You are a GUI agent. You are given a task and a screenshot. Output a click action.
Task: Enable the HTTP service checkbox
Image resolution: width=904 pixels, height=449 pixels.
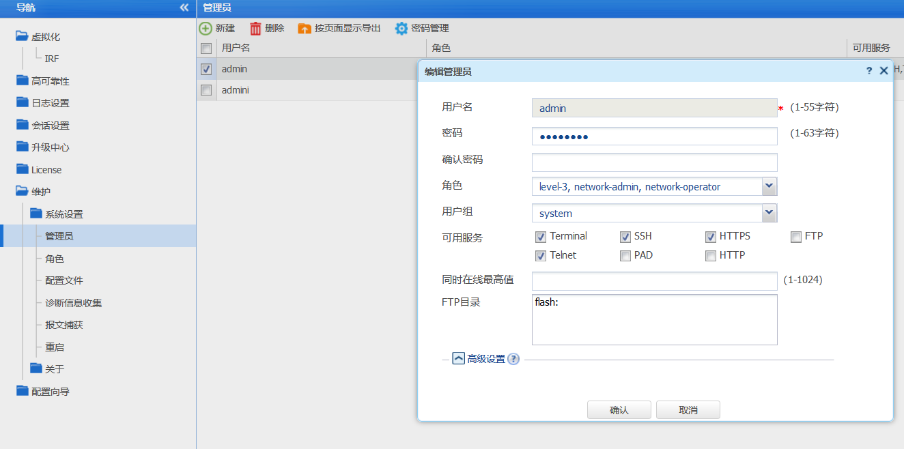[711, 256]
